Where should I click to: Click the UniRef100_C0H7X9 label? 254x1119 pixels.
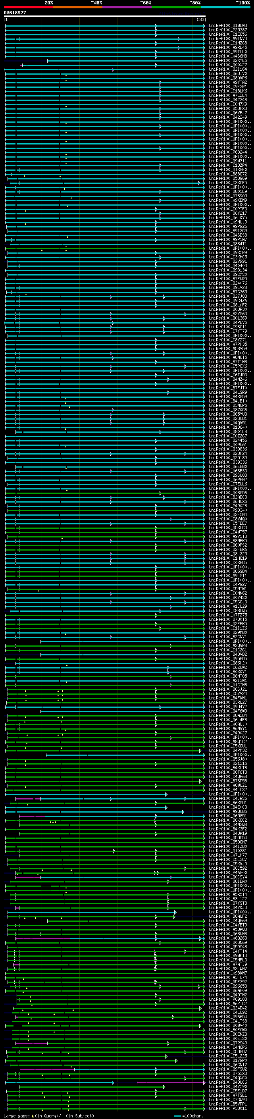pos(228,104)
